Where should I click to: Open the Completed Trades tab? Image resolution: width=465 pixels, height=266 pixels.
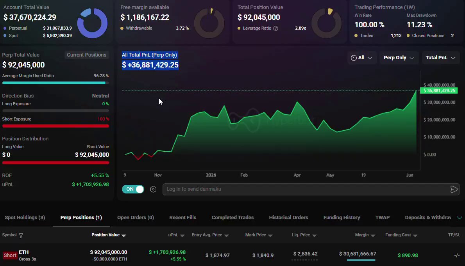click(x=232, y=218)
